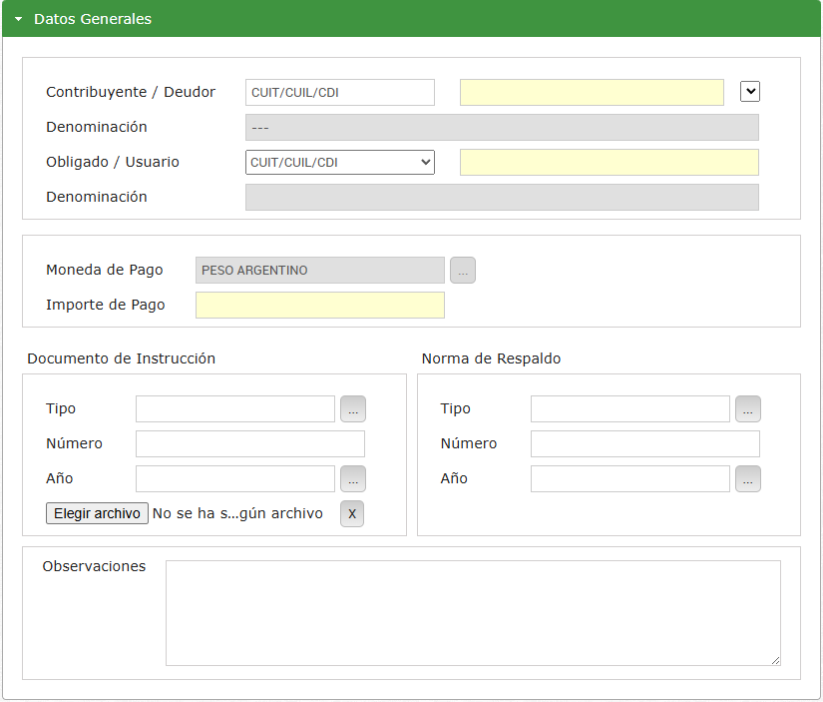Screen dimensions: 823x702
Task: Collapse the Datos Generales section
Action: pos(18,19)
